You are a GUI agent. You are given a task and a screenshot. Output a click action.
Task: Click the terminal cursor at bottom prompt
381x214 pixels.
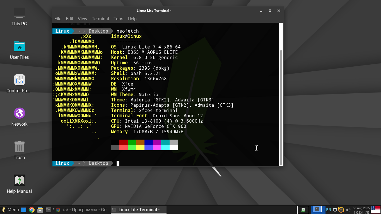click(x=118, y=163)
